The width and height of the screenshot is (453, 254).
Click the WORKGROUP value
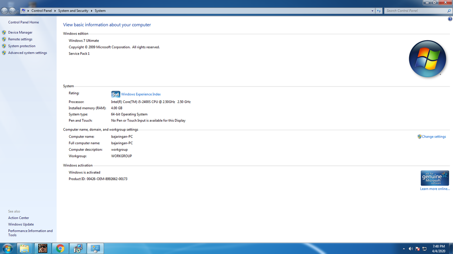click(x=121, y=156)
